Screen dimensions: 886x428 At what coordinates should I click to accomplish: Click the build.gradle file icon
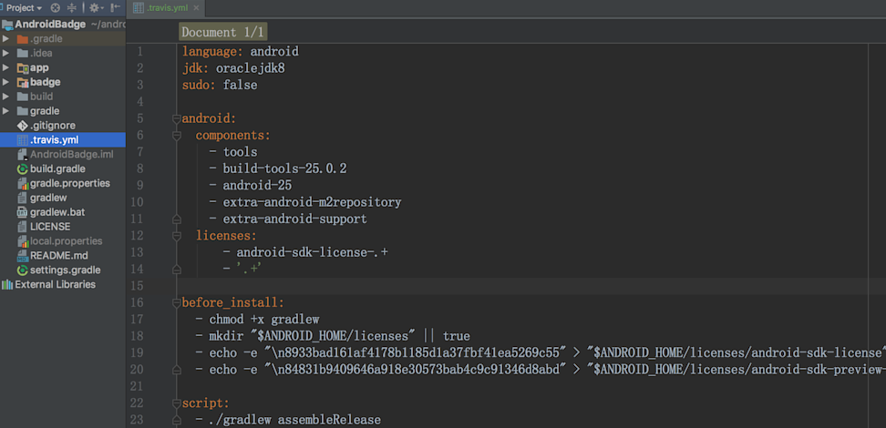pos(23,168)
